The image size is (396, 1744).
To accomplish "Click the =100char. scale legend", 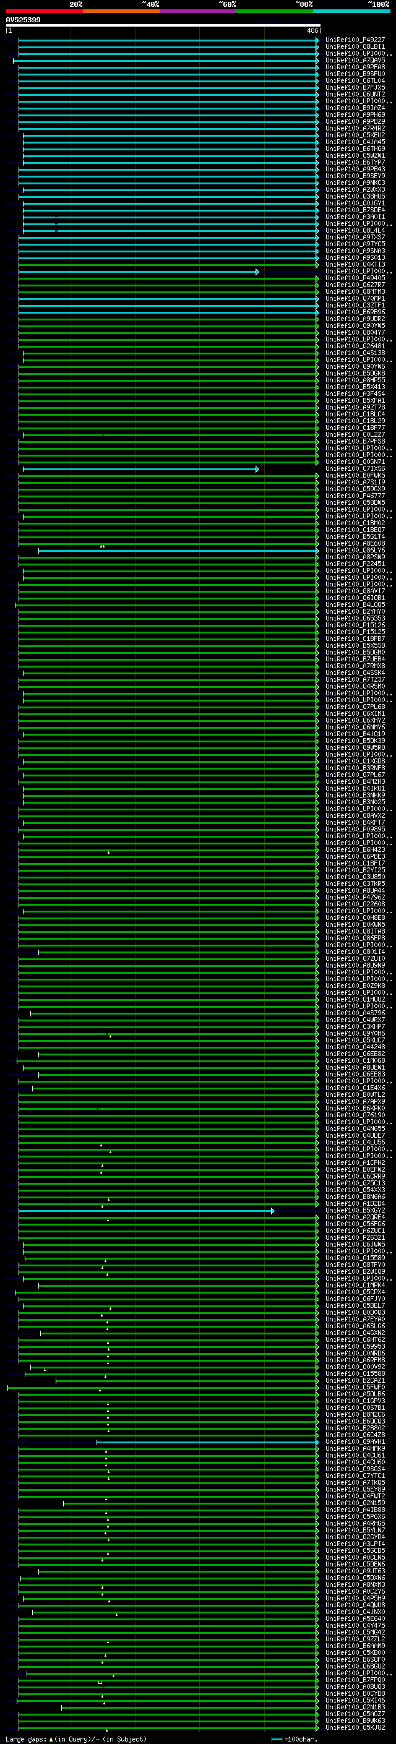I will 295,1738.
